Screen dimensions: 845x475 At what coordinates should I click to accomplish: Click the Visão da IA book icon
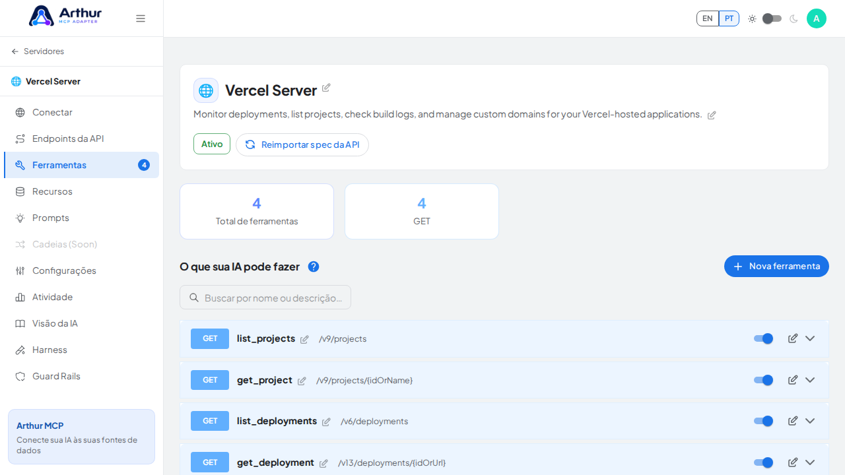click(x=20, y=323)
